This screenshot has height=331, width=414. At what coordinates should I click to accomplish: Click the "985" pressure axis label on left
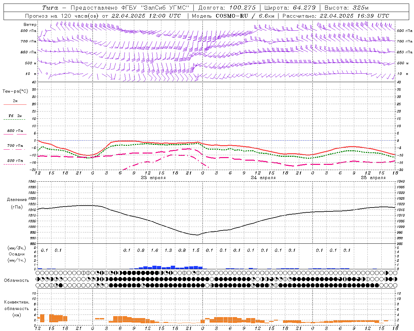34,244
